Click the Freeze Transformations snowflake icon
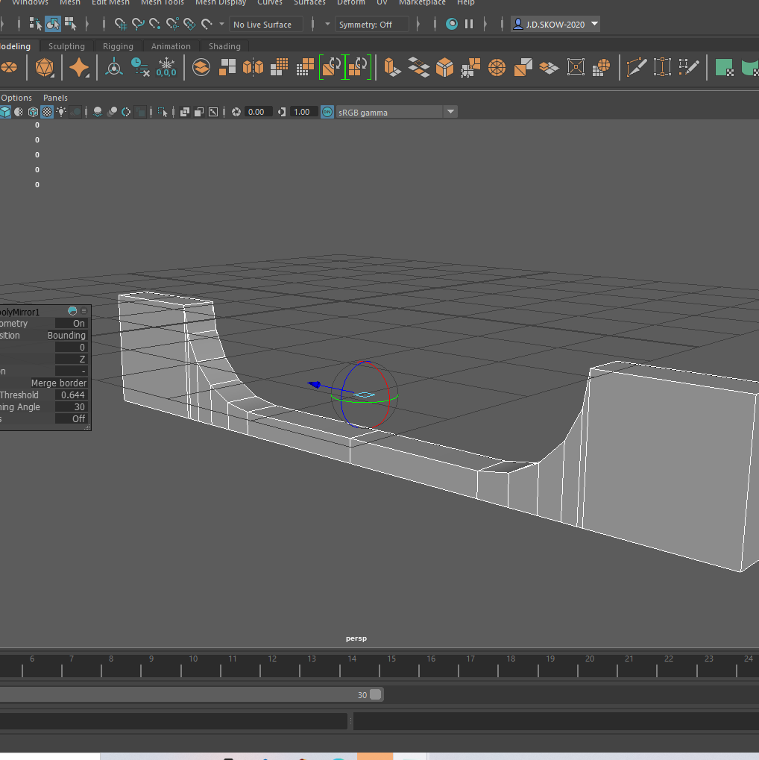 click(166, 68)
